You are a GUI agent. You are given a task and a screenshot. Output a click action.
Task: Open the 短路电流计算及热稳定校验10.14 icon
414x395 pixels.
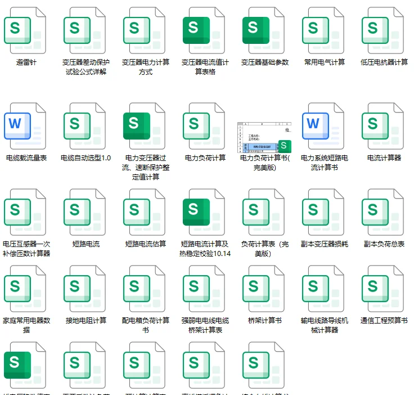click(x=204, y=212)
